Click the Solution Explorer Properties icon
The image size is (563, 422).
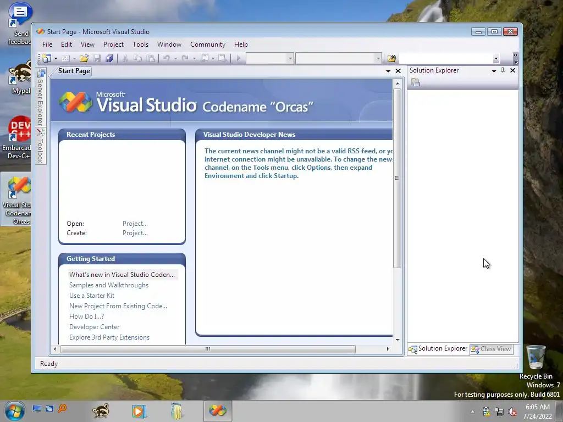point(416,82)
